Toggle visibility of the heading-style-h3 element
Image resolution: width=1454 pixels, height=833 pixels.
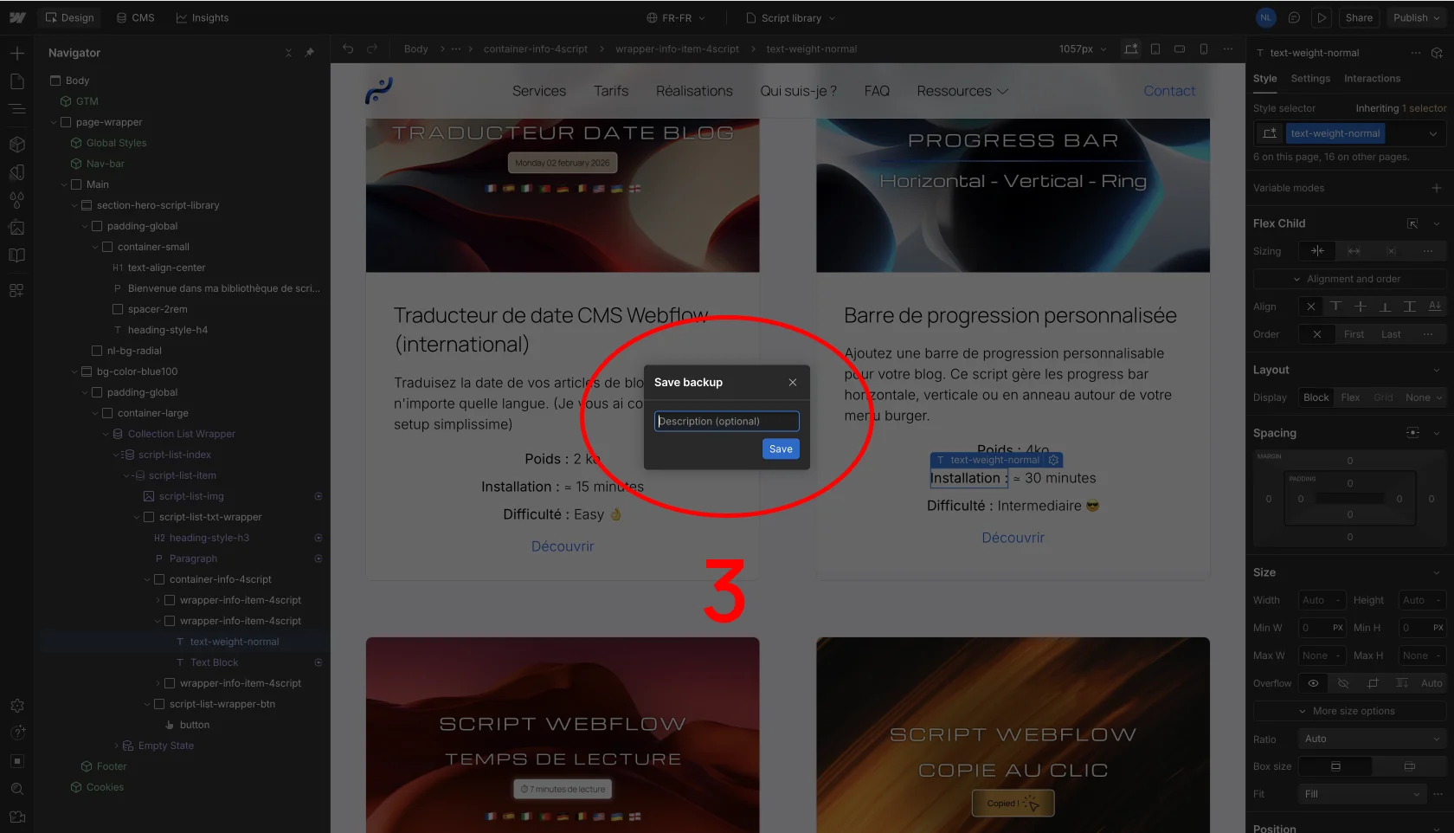tap(318, 538)
